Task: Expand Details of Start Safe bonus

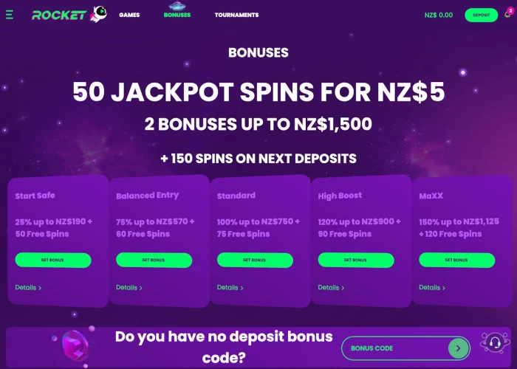Action: (28, 287)
